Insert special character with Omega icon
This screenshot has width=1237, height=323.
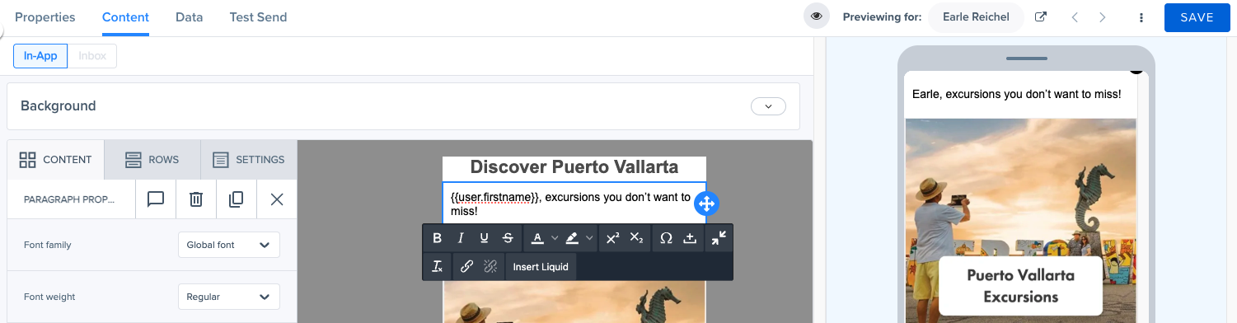(x=667, y=238)
